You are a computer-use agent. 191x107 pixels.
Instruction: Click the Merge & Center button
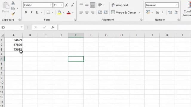tap(124, 12)
